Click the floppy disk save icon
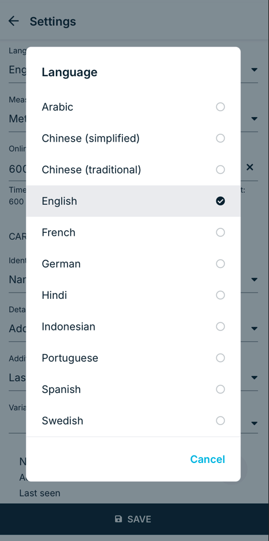Image resolution: width=269 pixels, height=541 pixels. point(118,519)
